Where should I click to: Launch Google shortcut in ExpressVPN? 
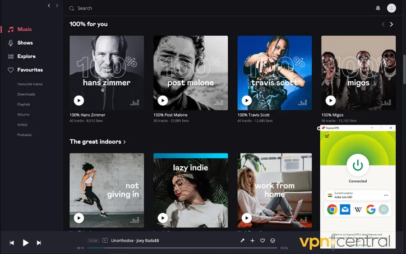coord(371,209)
